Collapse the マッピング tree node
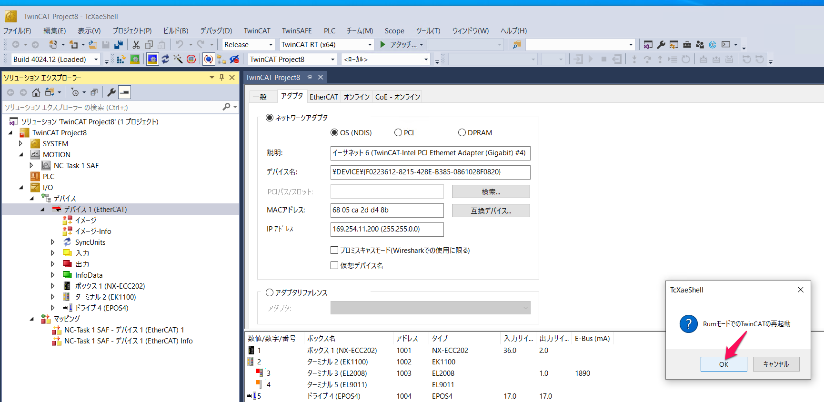 pos(32,319)
